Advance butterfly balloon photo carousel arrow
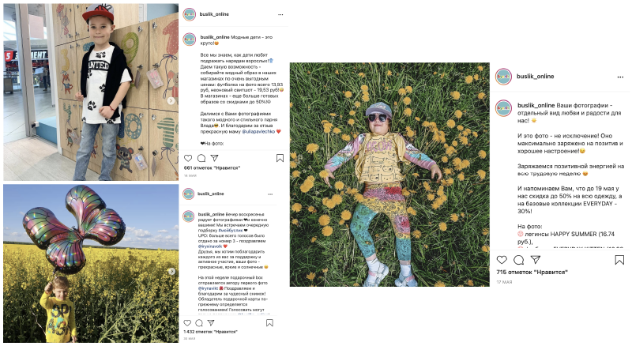Viewport: 632px width, 346px height. [x=171, y=272]
